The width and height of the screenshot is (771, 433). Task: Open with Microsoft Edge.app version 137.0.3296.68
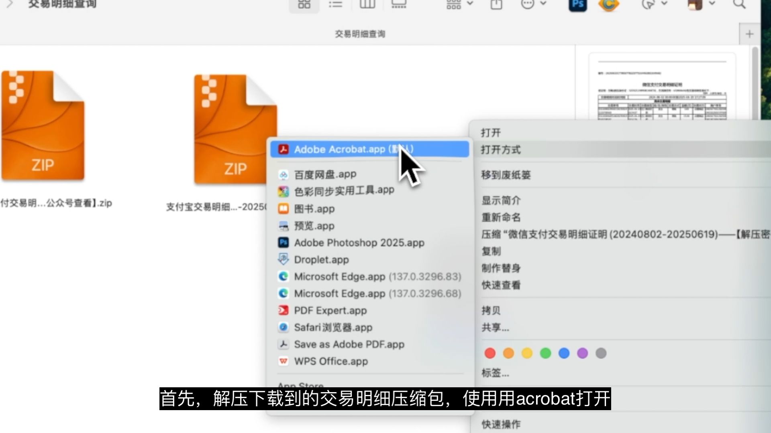click(369, 293)
